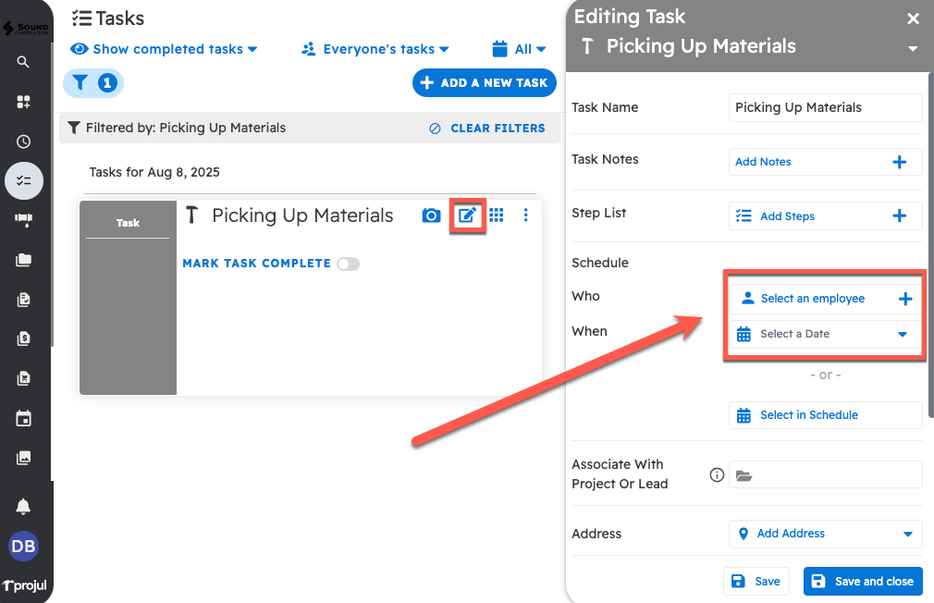
Task: Open the calendar icon in left sidebar
Action: point(24,419)
